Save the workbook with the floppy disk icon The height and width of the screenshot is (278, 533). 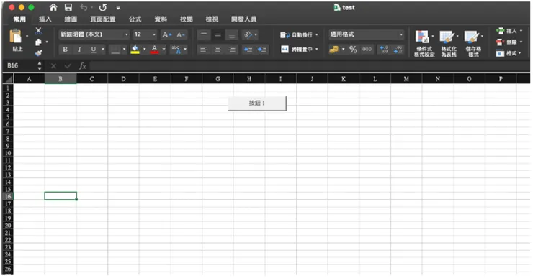pyautogui.click(x=68, y=7)
